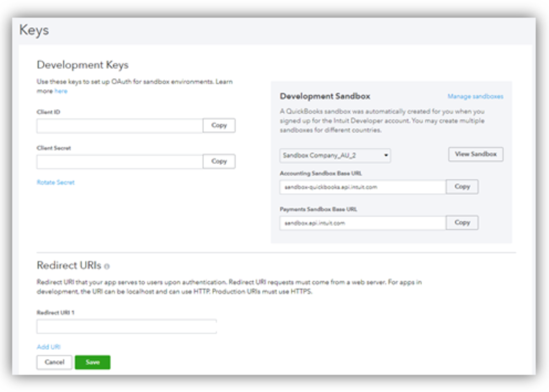The height and width of the screenshot is (392, 549).
Task: Click the Redirect URI 1 label
Action: (55, 312)
